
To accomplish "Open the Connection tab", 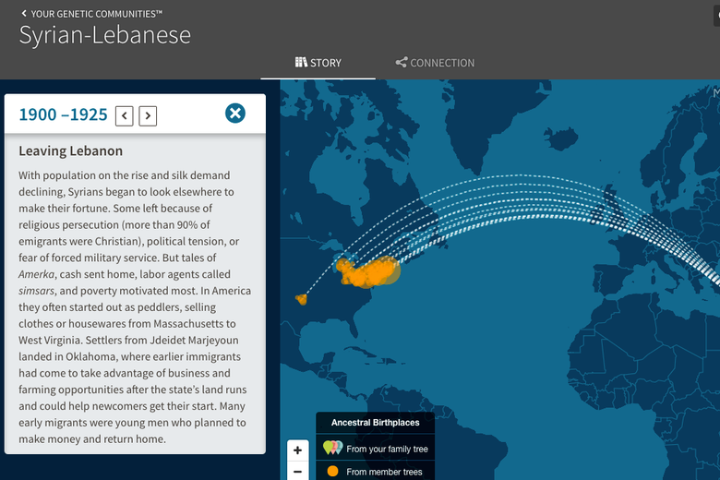I will [x=435, y=63].
